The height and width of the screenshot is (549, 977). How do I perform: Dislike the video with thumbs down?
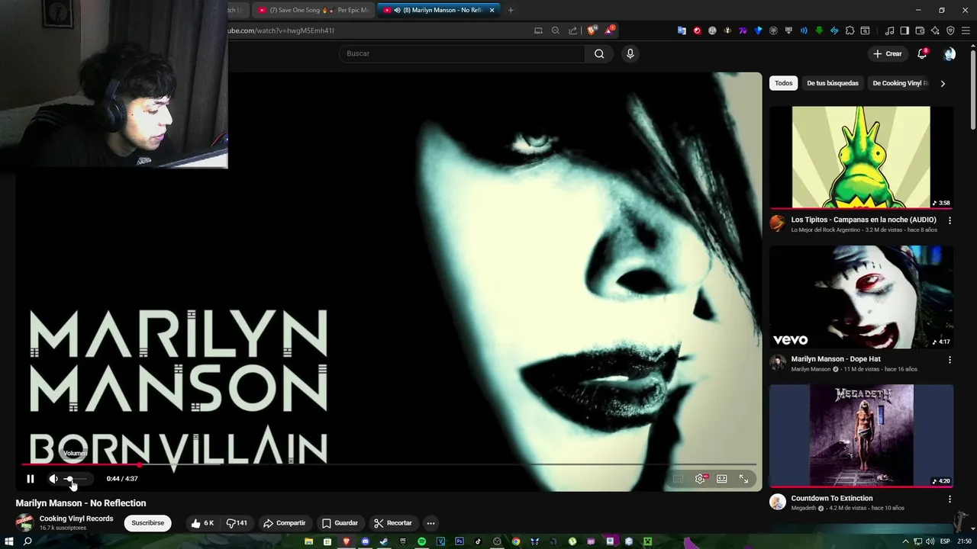237,523
